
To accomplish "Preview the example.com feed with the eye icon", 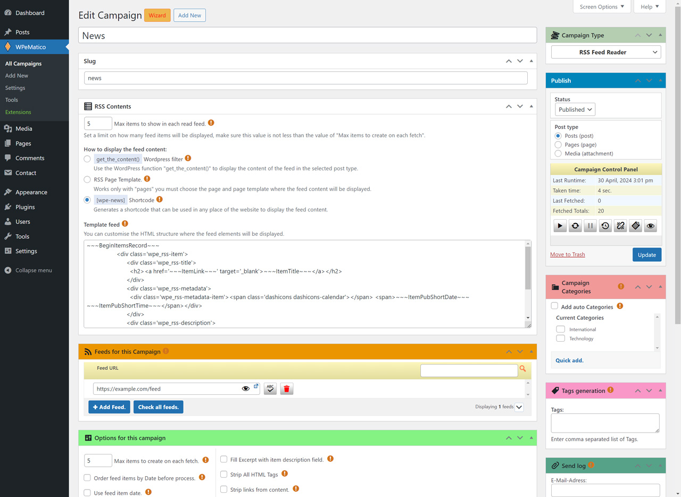I will click(246, 389).
